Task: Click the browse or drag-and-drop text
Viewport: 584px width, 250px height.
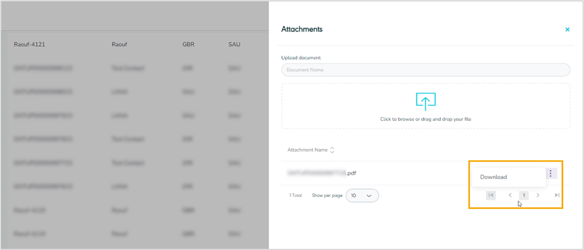Action: point(425,119)
